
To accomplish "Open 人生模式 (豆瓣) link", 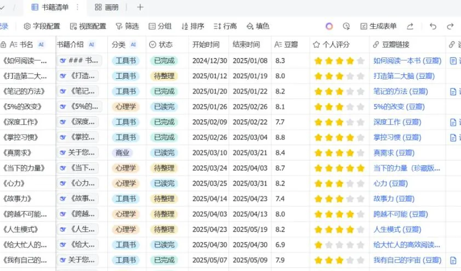I will point(397,229).
